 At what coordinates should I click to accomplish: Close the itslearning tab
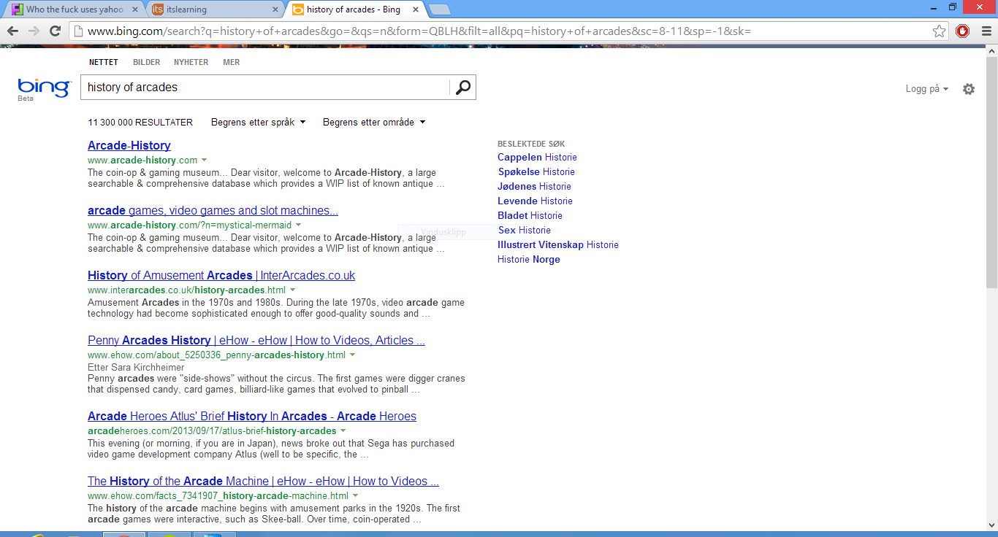(x=275, y=9)
